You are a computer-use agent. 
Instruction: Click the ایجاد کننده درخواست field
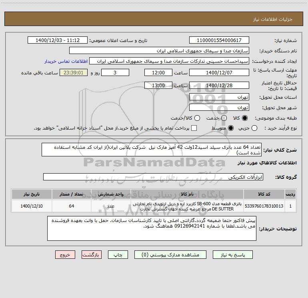tap(169, 61)
